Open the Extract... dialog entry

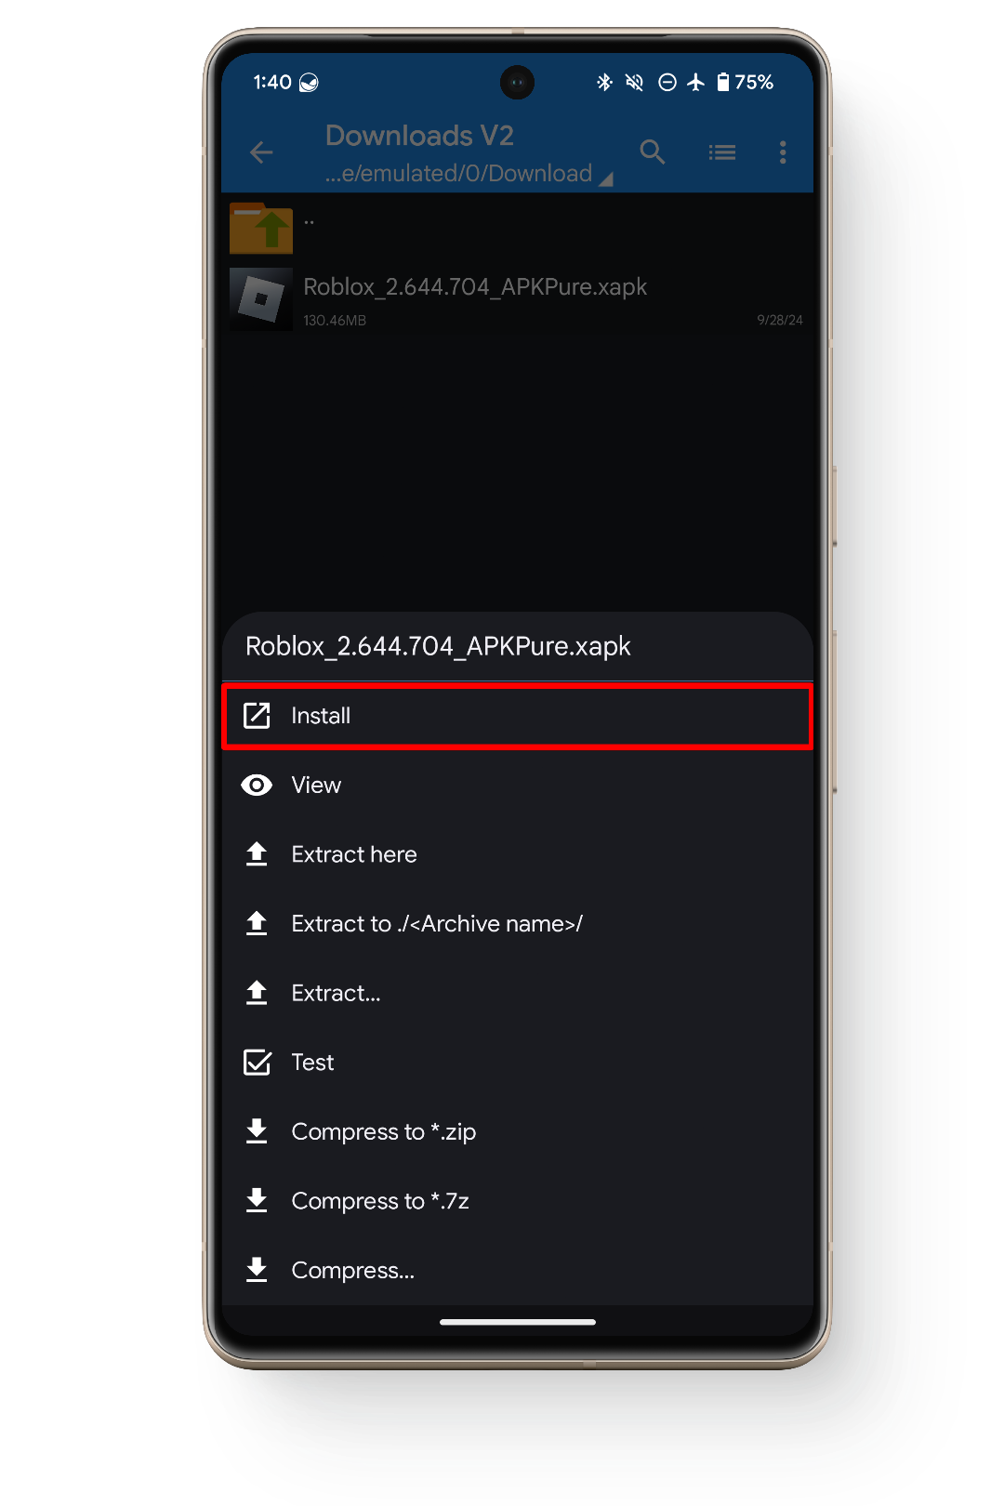click(x=517, y=993)
